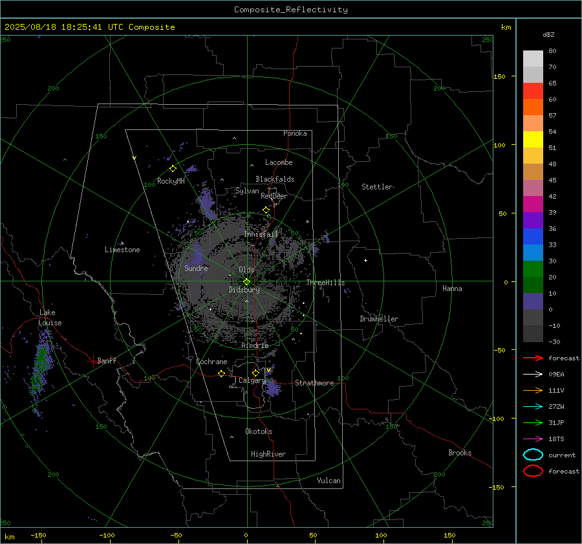Select the orange 111V arrow icon

coord(533,390)
